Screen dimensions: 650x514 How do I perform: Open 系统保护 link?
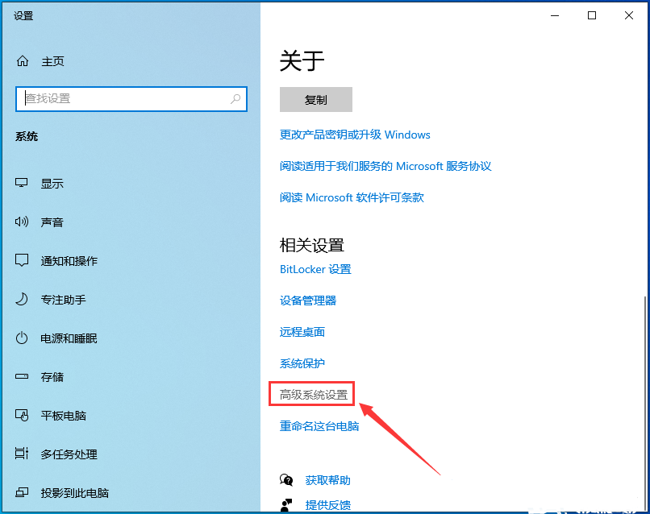click(302, 363)
